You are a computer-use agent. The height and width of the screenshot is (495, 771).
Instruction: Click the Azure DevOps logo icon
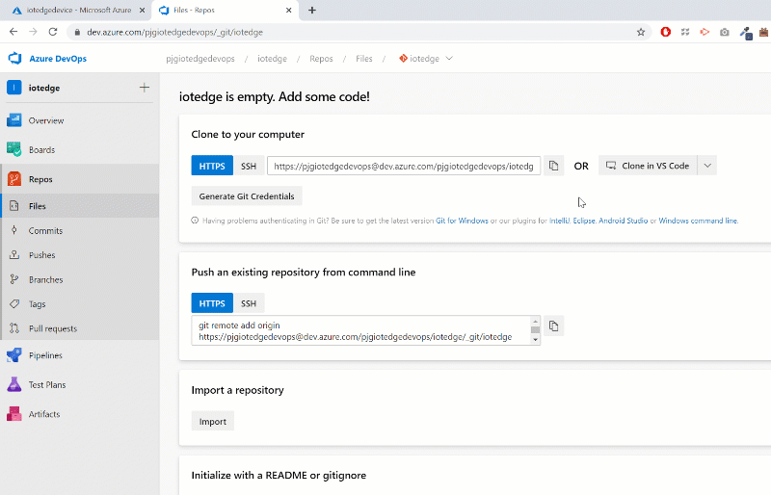(x=14, y=59)
